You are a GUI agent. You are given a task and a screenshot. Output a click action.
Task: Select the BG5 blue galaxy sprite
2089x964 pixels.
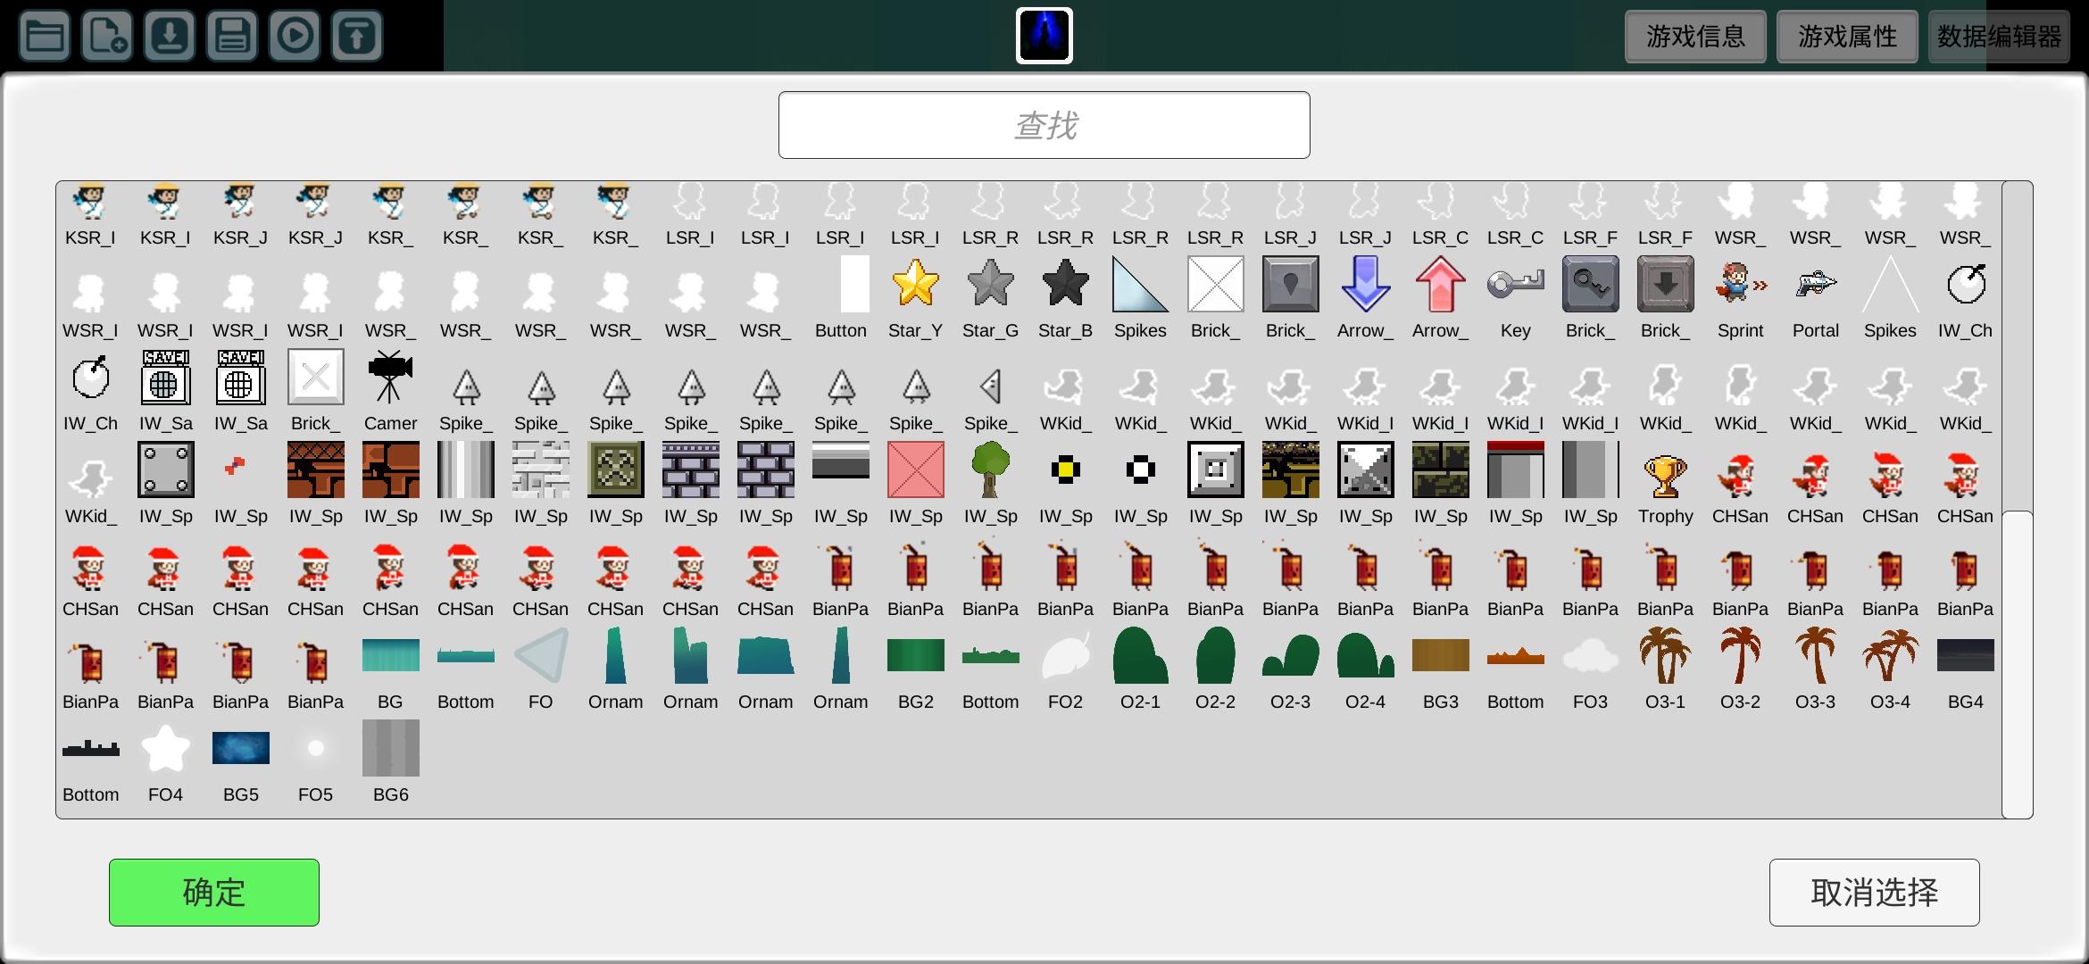pos(241,748)
